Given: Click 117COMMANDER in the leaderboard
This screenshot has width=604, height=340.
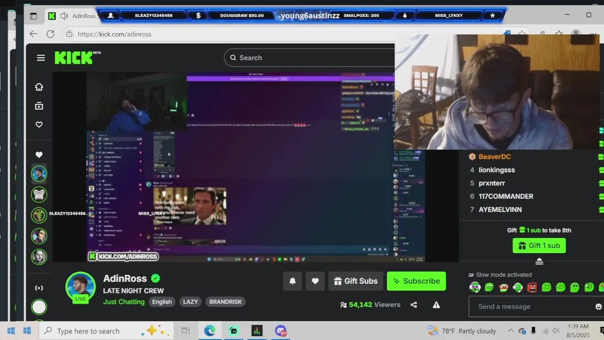Looking at the screenshot, I should [x=506, y=196].
